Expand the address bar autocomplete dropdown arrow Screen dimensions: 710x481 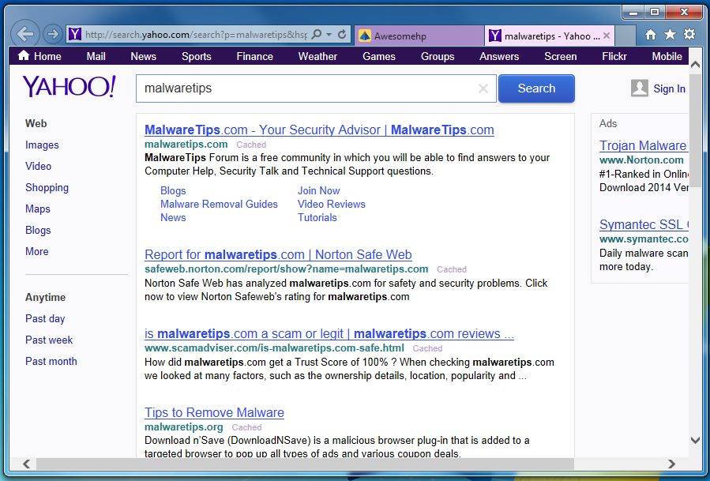point(329,35)
